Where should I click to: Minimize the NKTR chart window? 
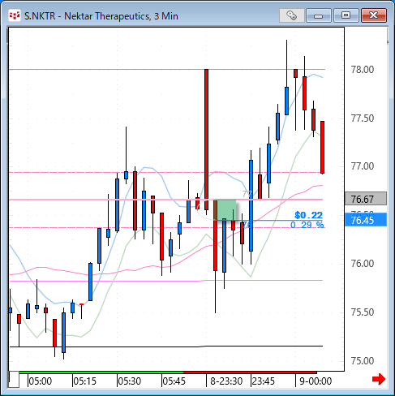point(319,15)
